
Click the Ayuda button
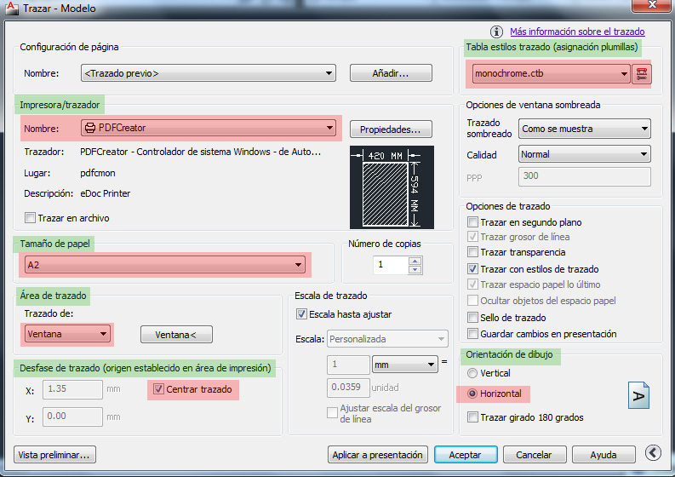tap(603, 455)
